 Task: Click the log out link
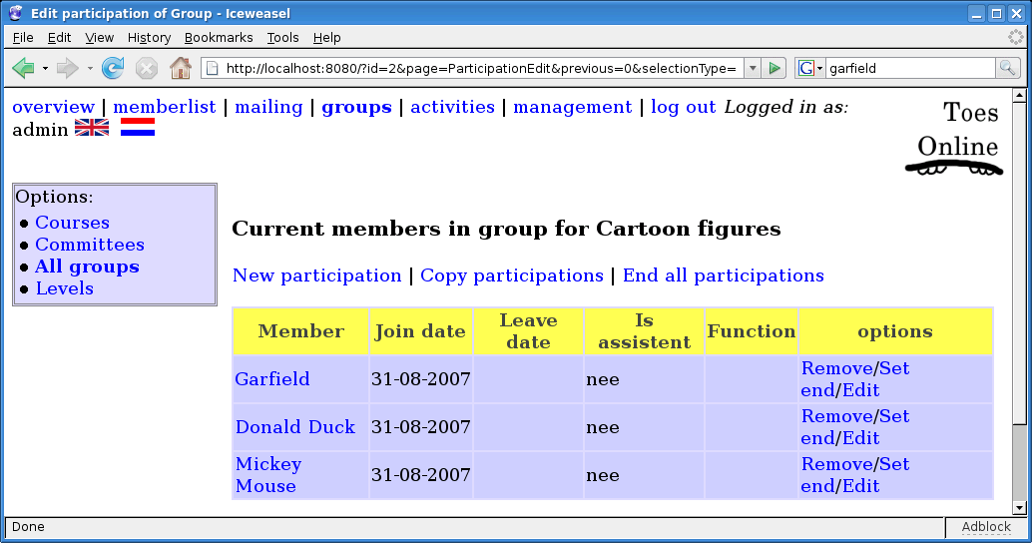coord(683,107)
